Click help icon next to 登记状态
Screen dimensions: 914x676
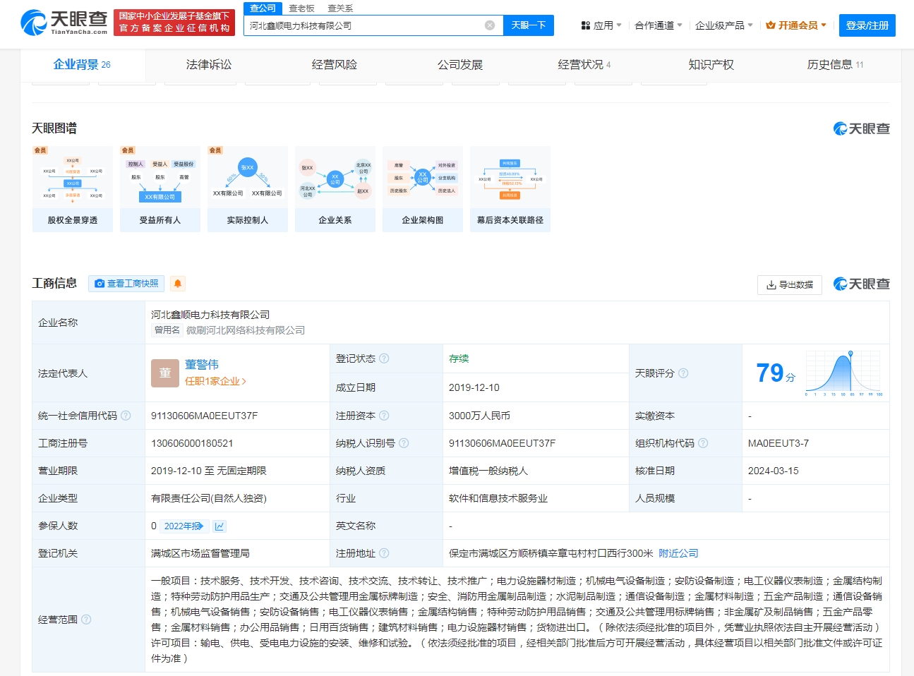384,358
